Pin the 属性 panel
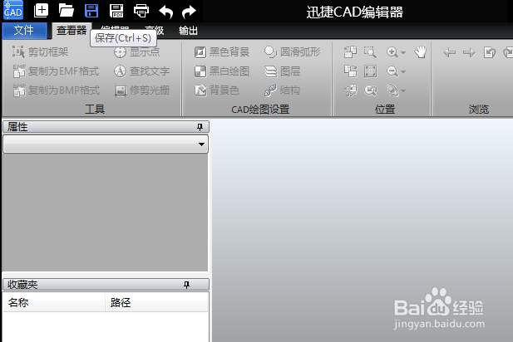Image resolution: width=513 pixels, height=342 pixels. 200,127
